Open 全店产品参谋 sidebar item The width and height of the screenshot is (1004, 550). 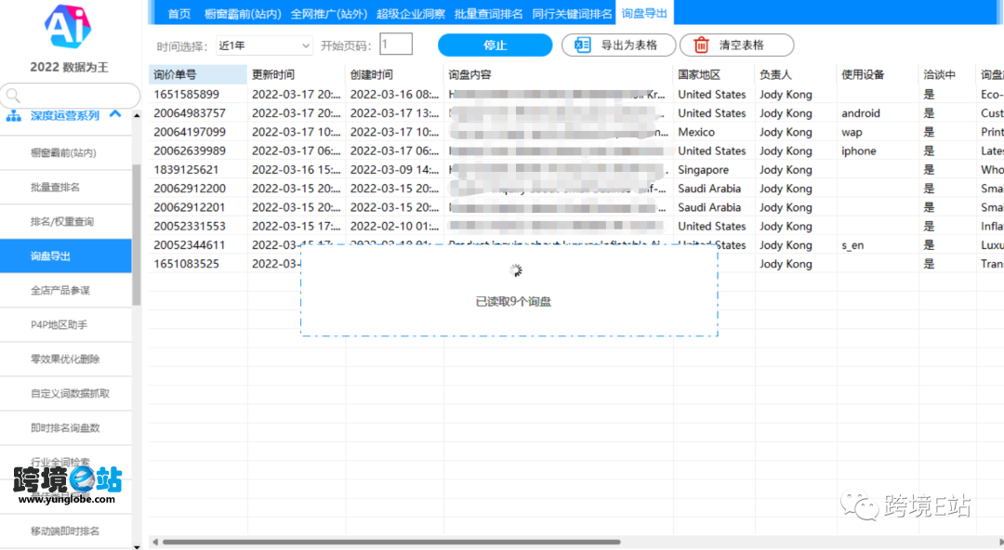(x=66, y=291)
